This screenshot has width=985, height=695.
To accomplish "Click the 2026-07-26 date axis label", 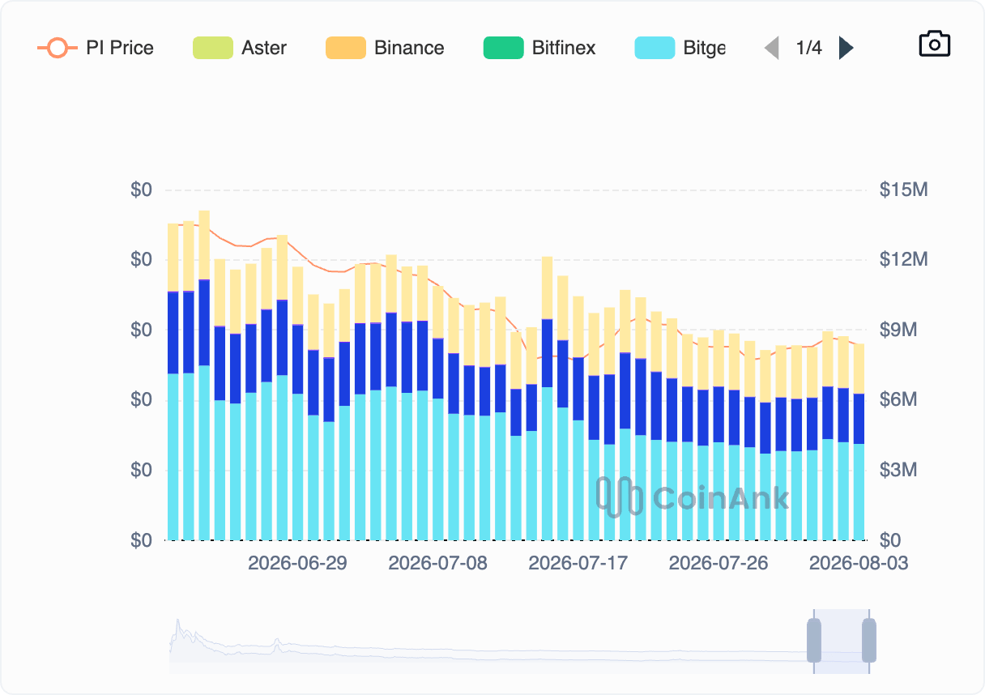I will point(718,563).
